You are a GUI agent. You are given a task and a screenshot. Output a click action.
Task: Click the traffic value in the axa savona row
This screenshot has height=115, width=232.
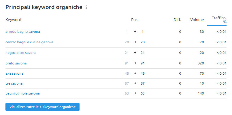[221, 73]
